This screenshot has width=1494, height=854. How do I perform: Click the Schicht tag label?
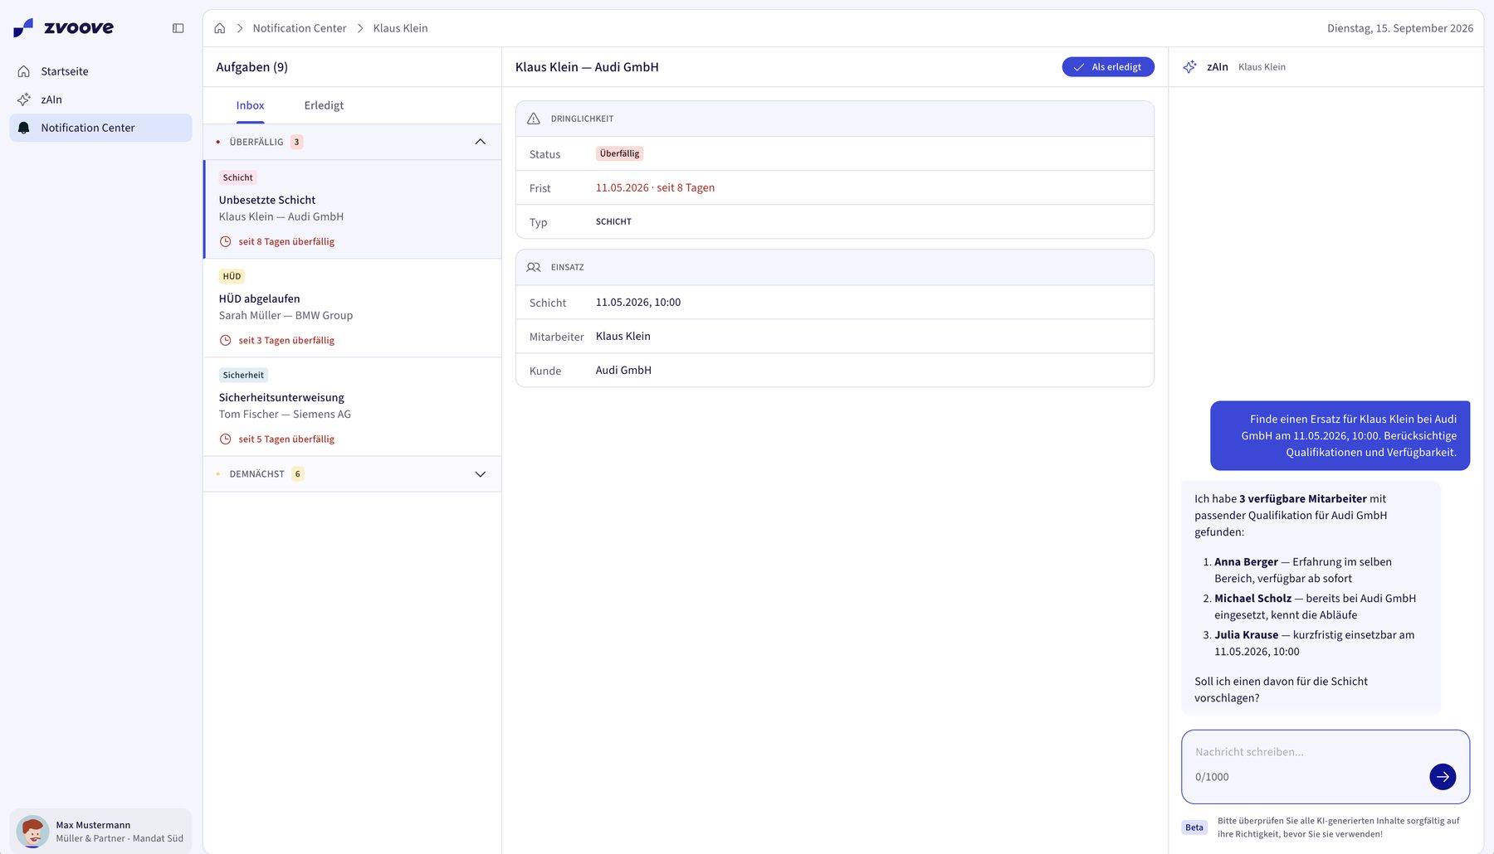point(237,177)
